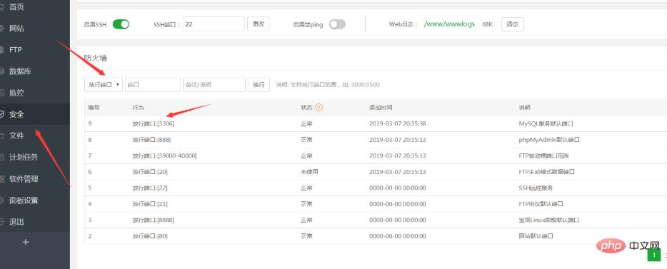
Task: Click the 安全 shield icon
Action: (x=1, y=114)
